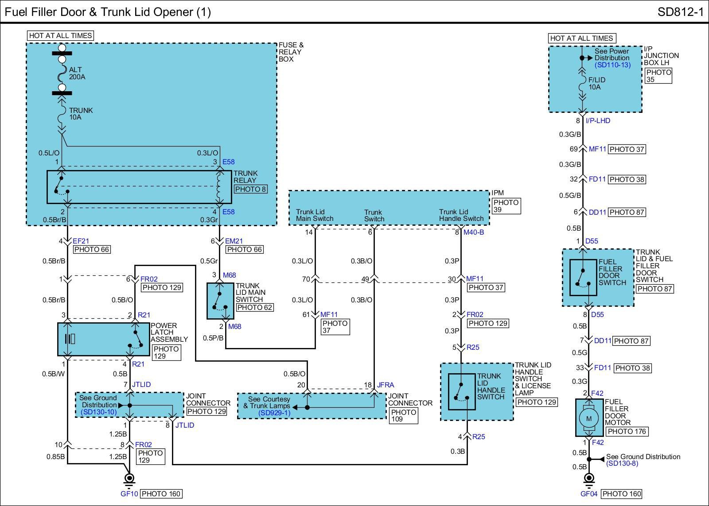Open the SD130-8 ground distribution link

point(622,464)
